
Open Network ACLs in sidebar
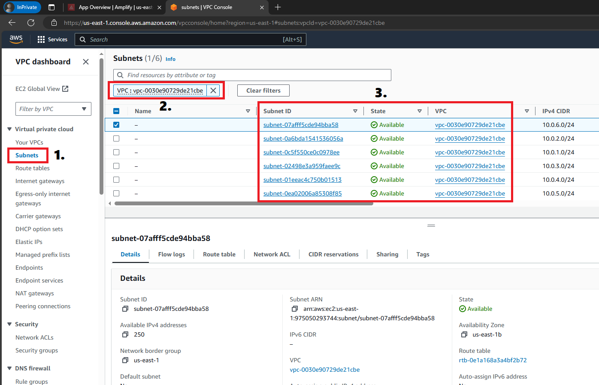pyautogui.click(x=34, y=337)
